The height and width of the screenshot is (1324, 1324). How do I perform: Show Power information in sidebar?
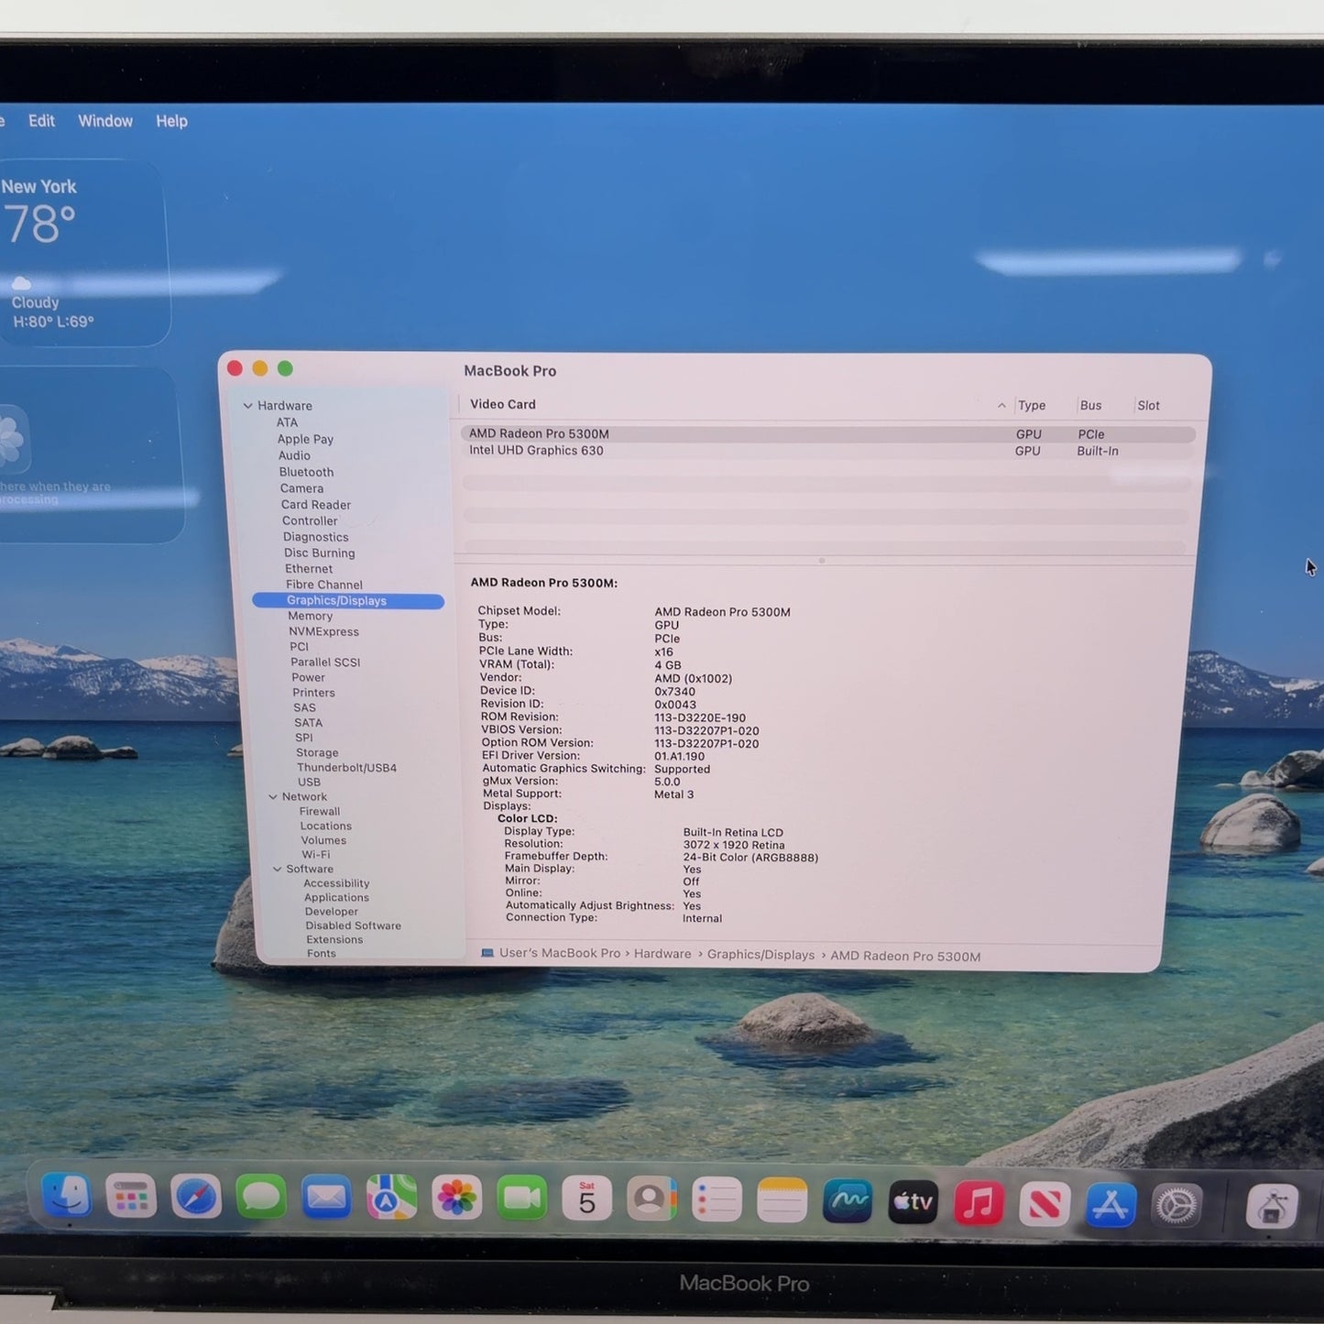click(x=308, y=678)
